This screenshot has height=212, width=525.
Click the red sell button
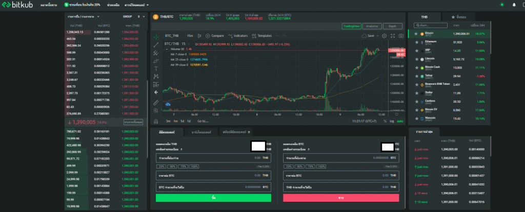(341, 198)
